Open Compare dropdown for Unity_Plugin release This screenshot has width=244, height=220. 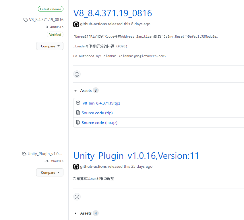tap(50, 172)
